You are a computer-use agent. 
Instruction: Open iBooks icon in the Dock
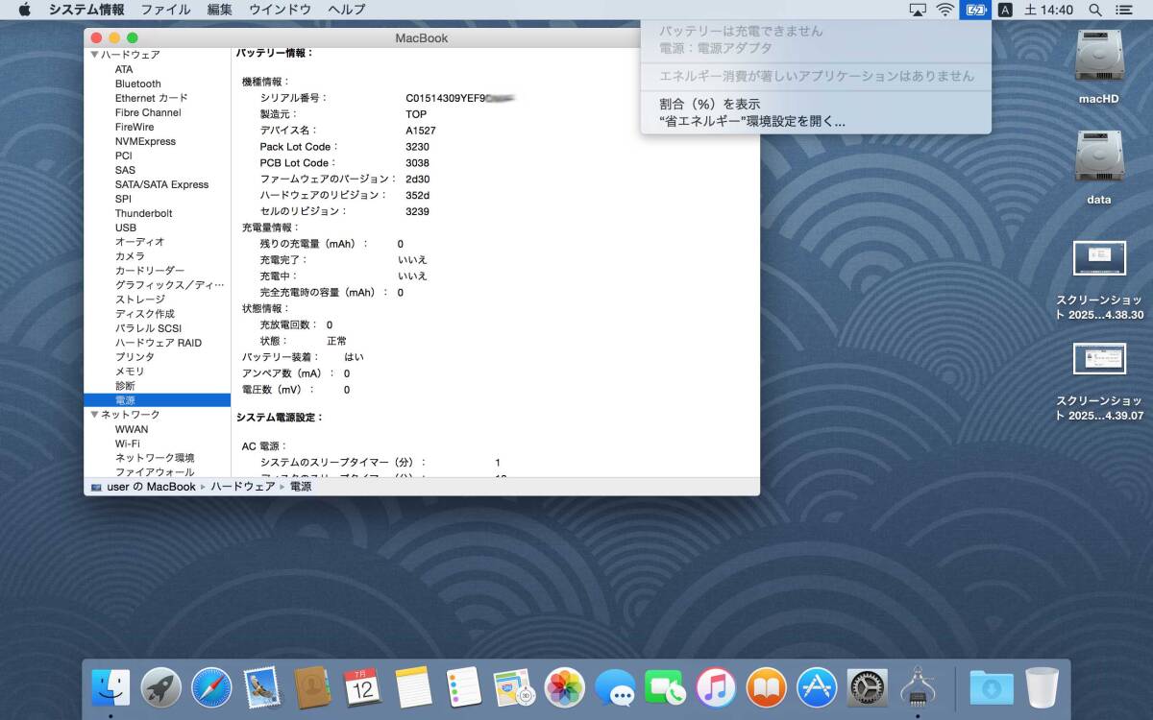pyautogui.click(x=766, y=687)
